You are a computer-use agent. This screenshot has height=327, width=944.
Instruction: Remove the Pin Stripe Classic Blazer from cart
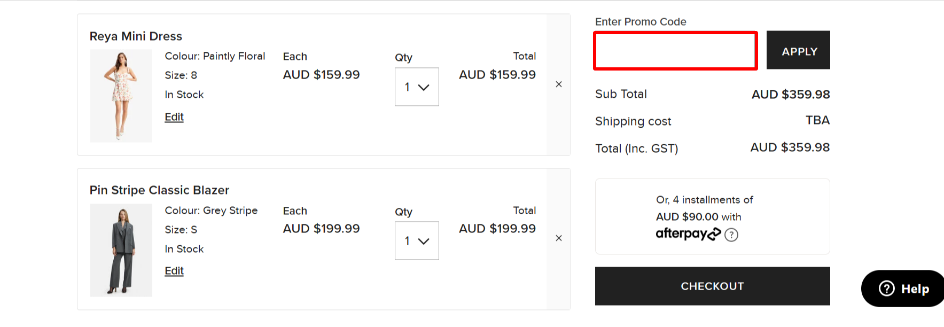pos(558,238)
